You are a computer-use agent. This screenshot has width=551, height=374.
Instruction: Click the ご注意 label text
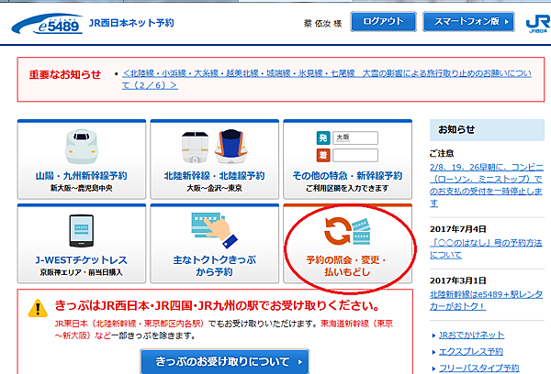tap(442, 153)
